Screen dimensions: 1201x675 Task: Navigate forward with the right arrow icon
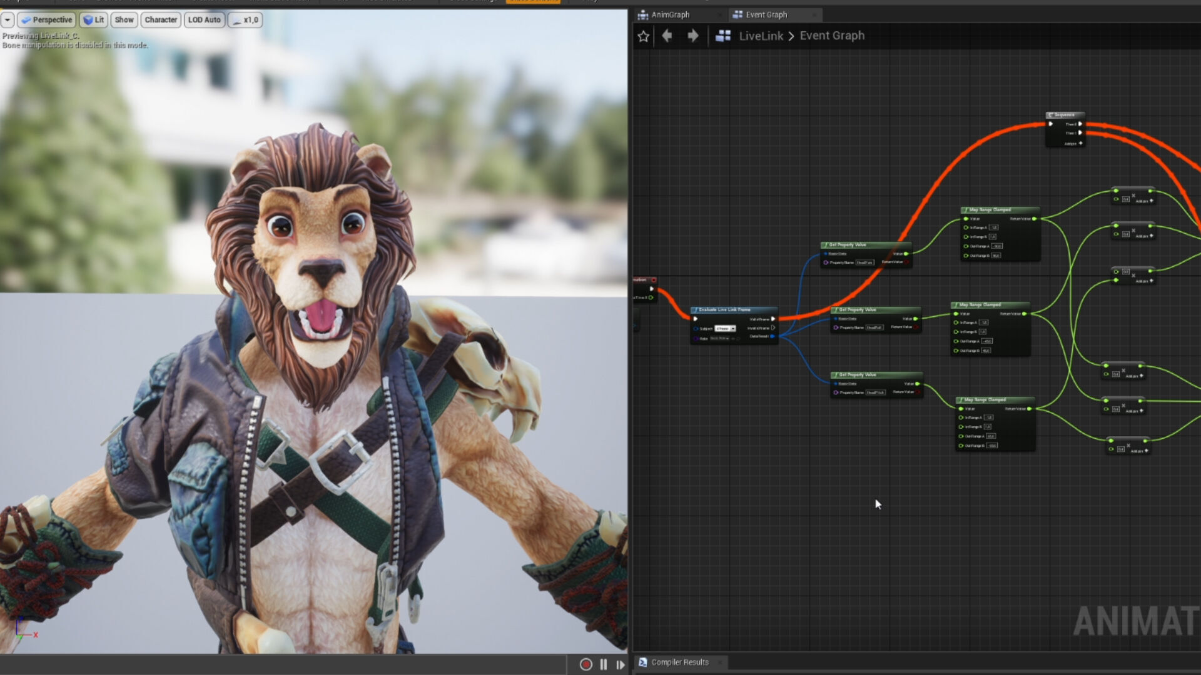coord(692,36)
